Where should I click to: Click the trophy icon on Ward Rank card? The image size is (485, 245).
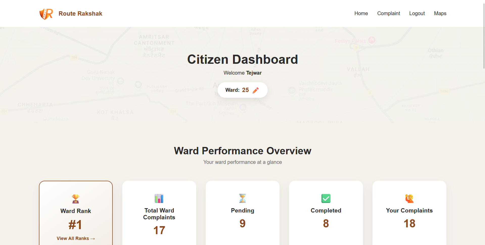click(x=76, y=199)
